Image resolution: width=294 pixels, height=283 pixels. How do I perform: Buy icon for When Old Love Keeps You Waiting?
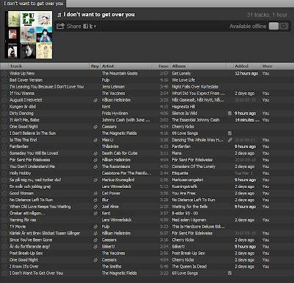(x=96, y=206)
